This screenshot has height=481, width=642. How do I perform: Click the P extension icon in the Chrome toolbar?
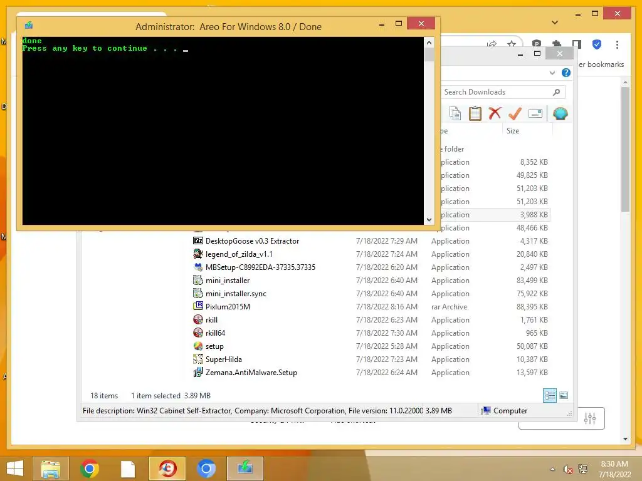coord(537,44)
